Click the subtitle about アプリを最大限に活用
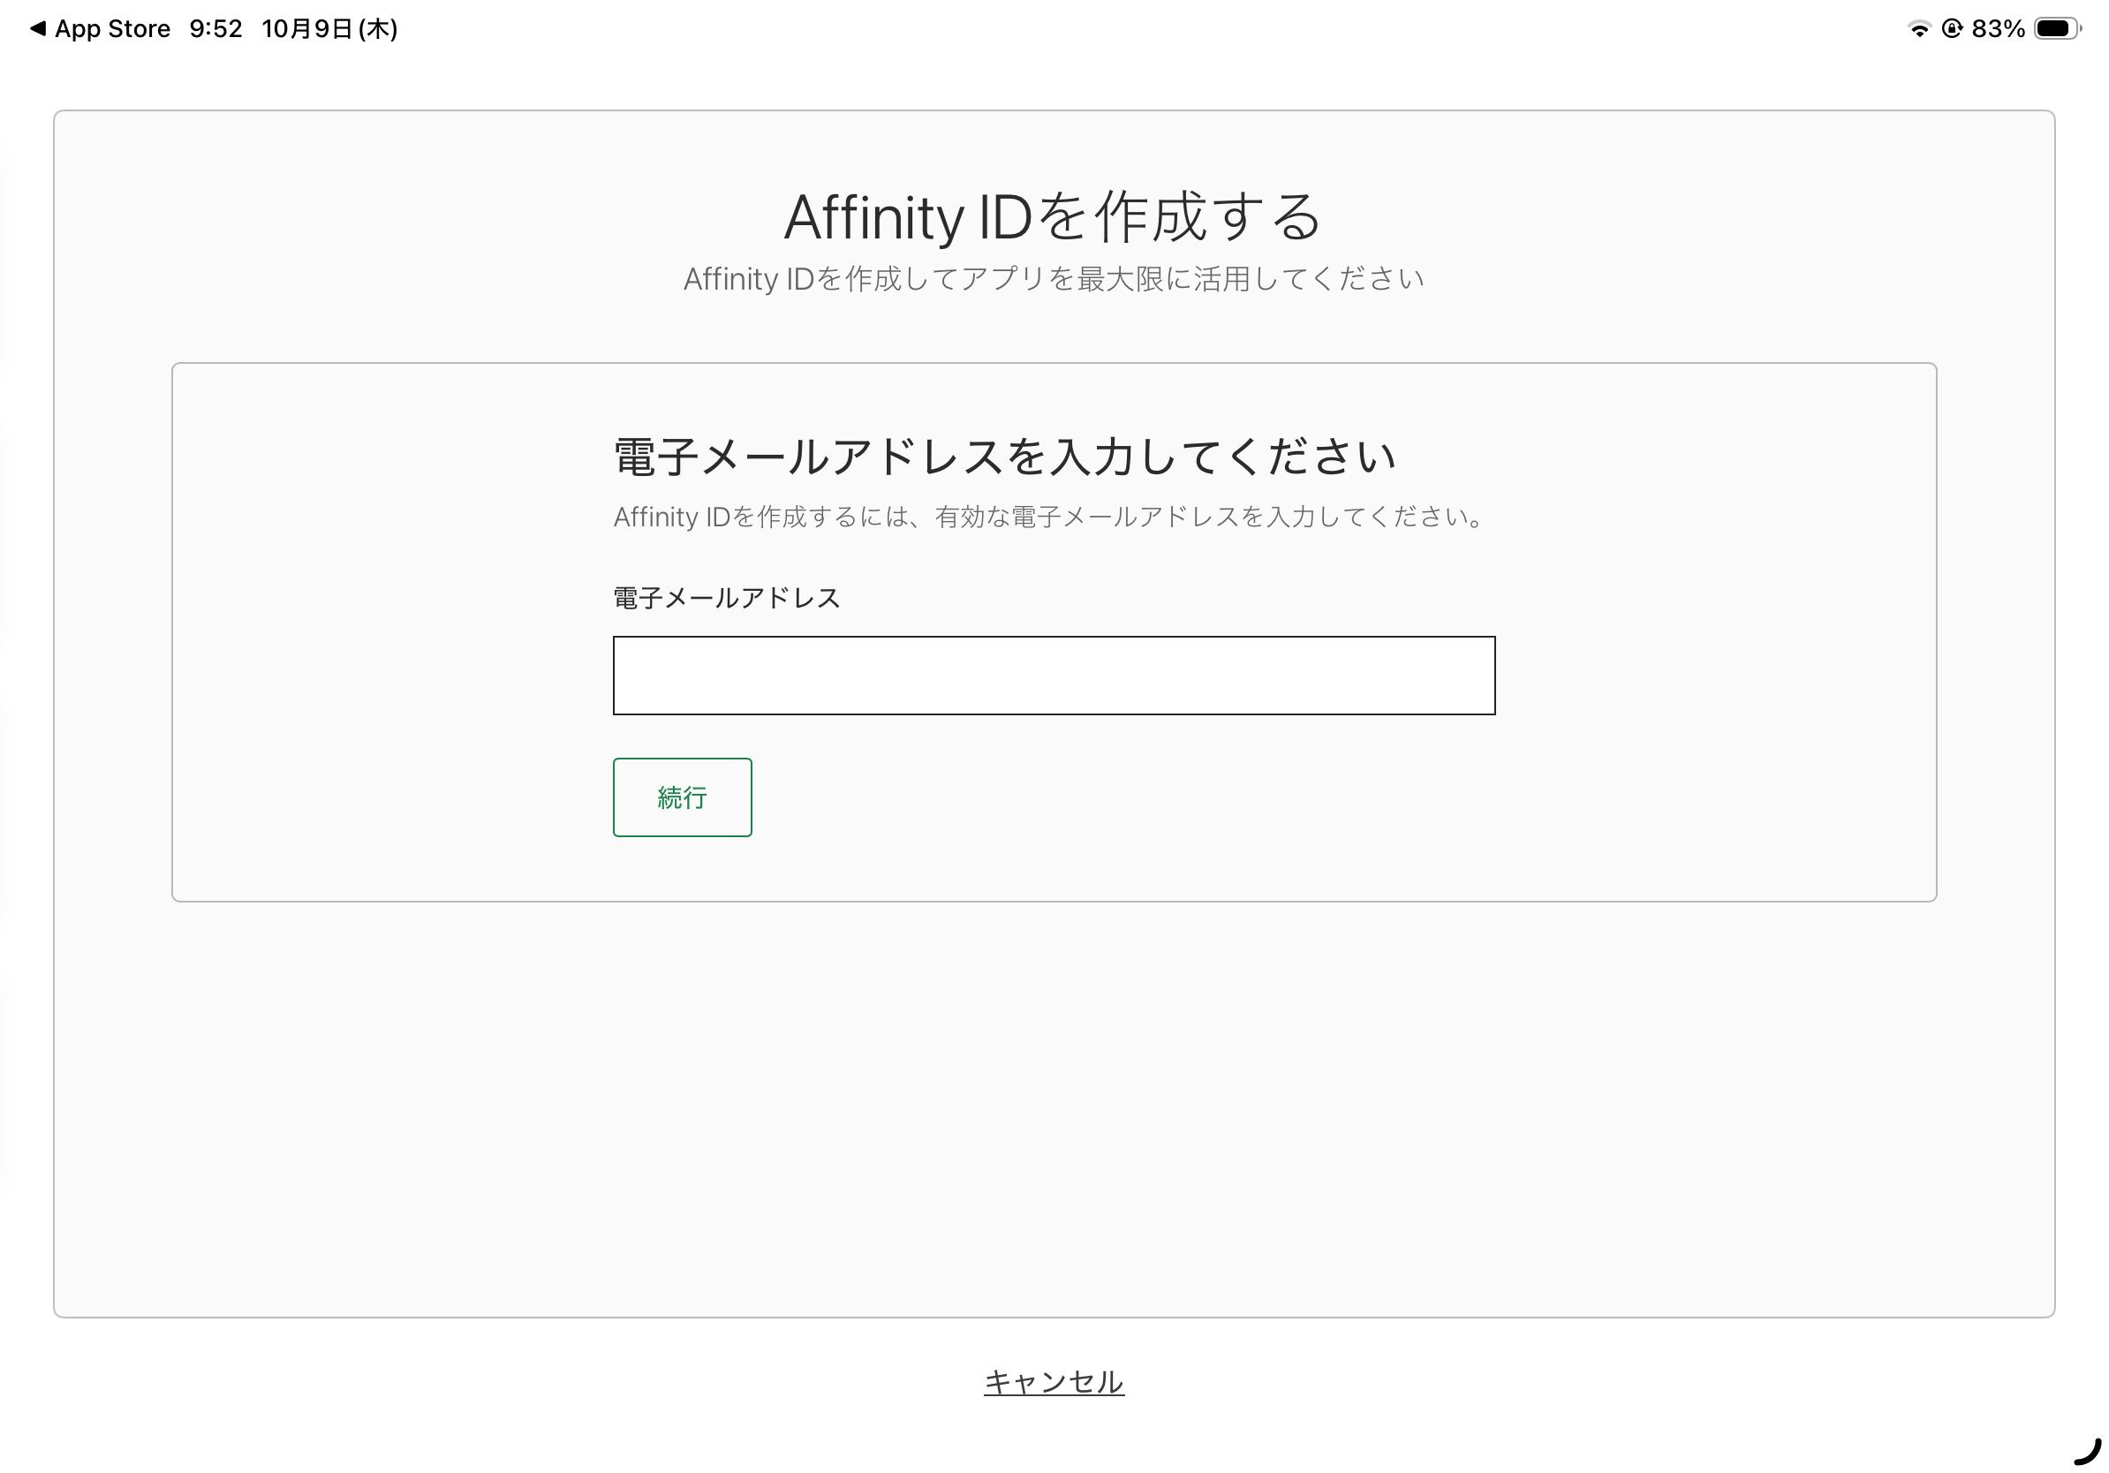The image size is (2109, 1473). click(x=1053, y=278)
